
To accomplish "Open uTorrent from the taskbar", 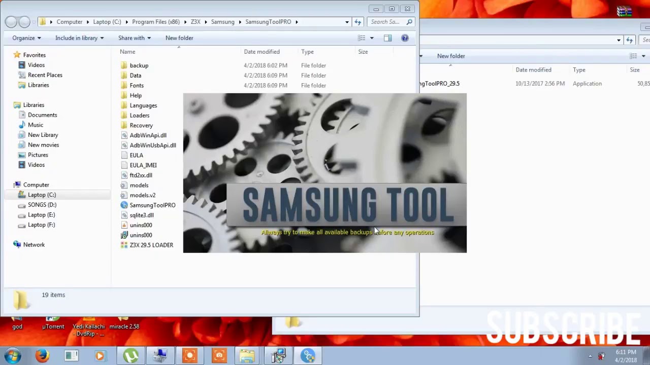I will tap(131, 356).
